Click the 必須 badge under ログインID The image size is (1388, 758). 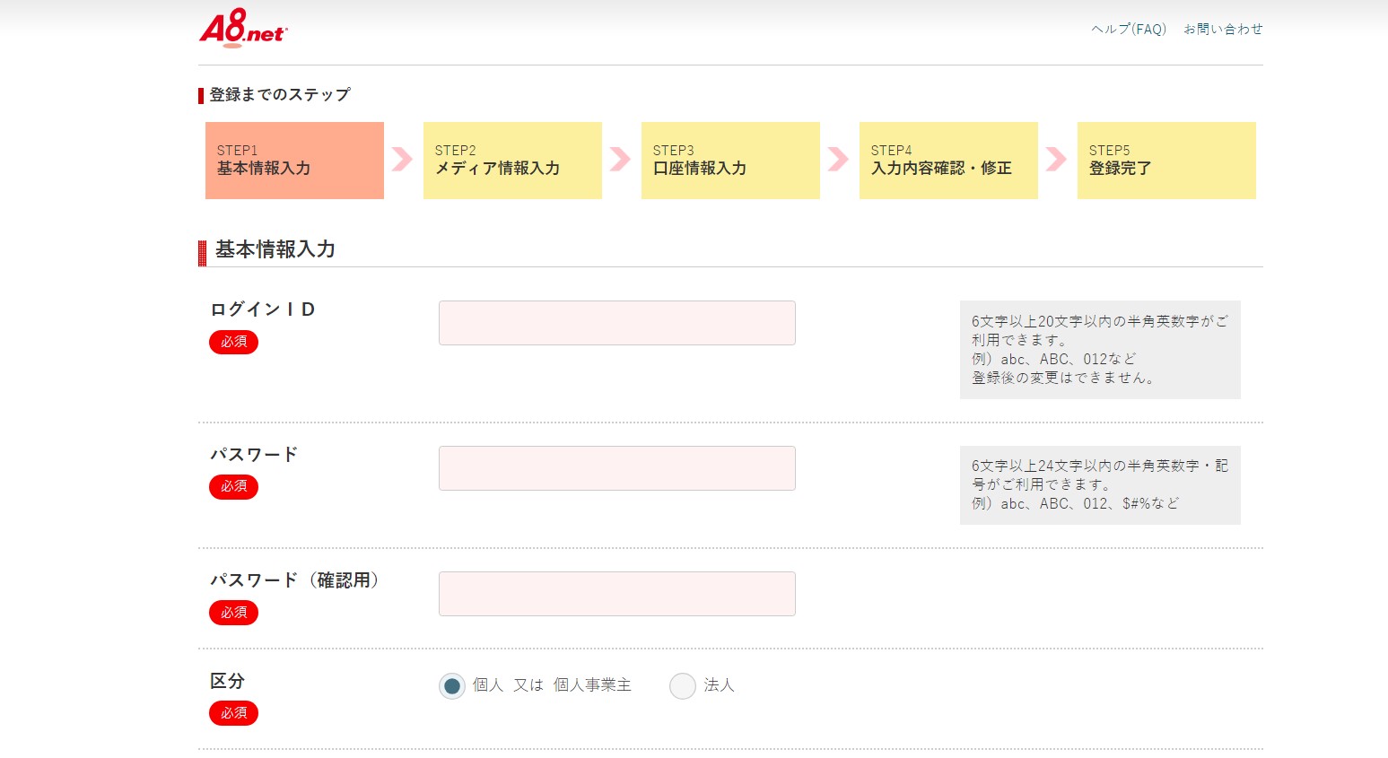pyautogui.click(x=233, y=342)
